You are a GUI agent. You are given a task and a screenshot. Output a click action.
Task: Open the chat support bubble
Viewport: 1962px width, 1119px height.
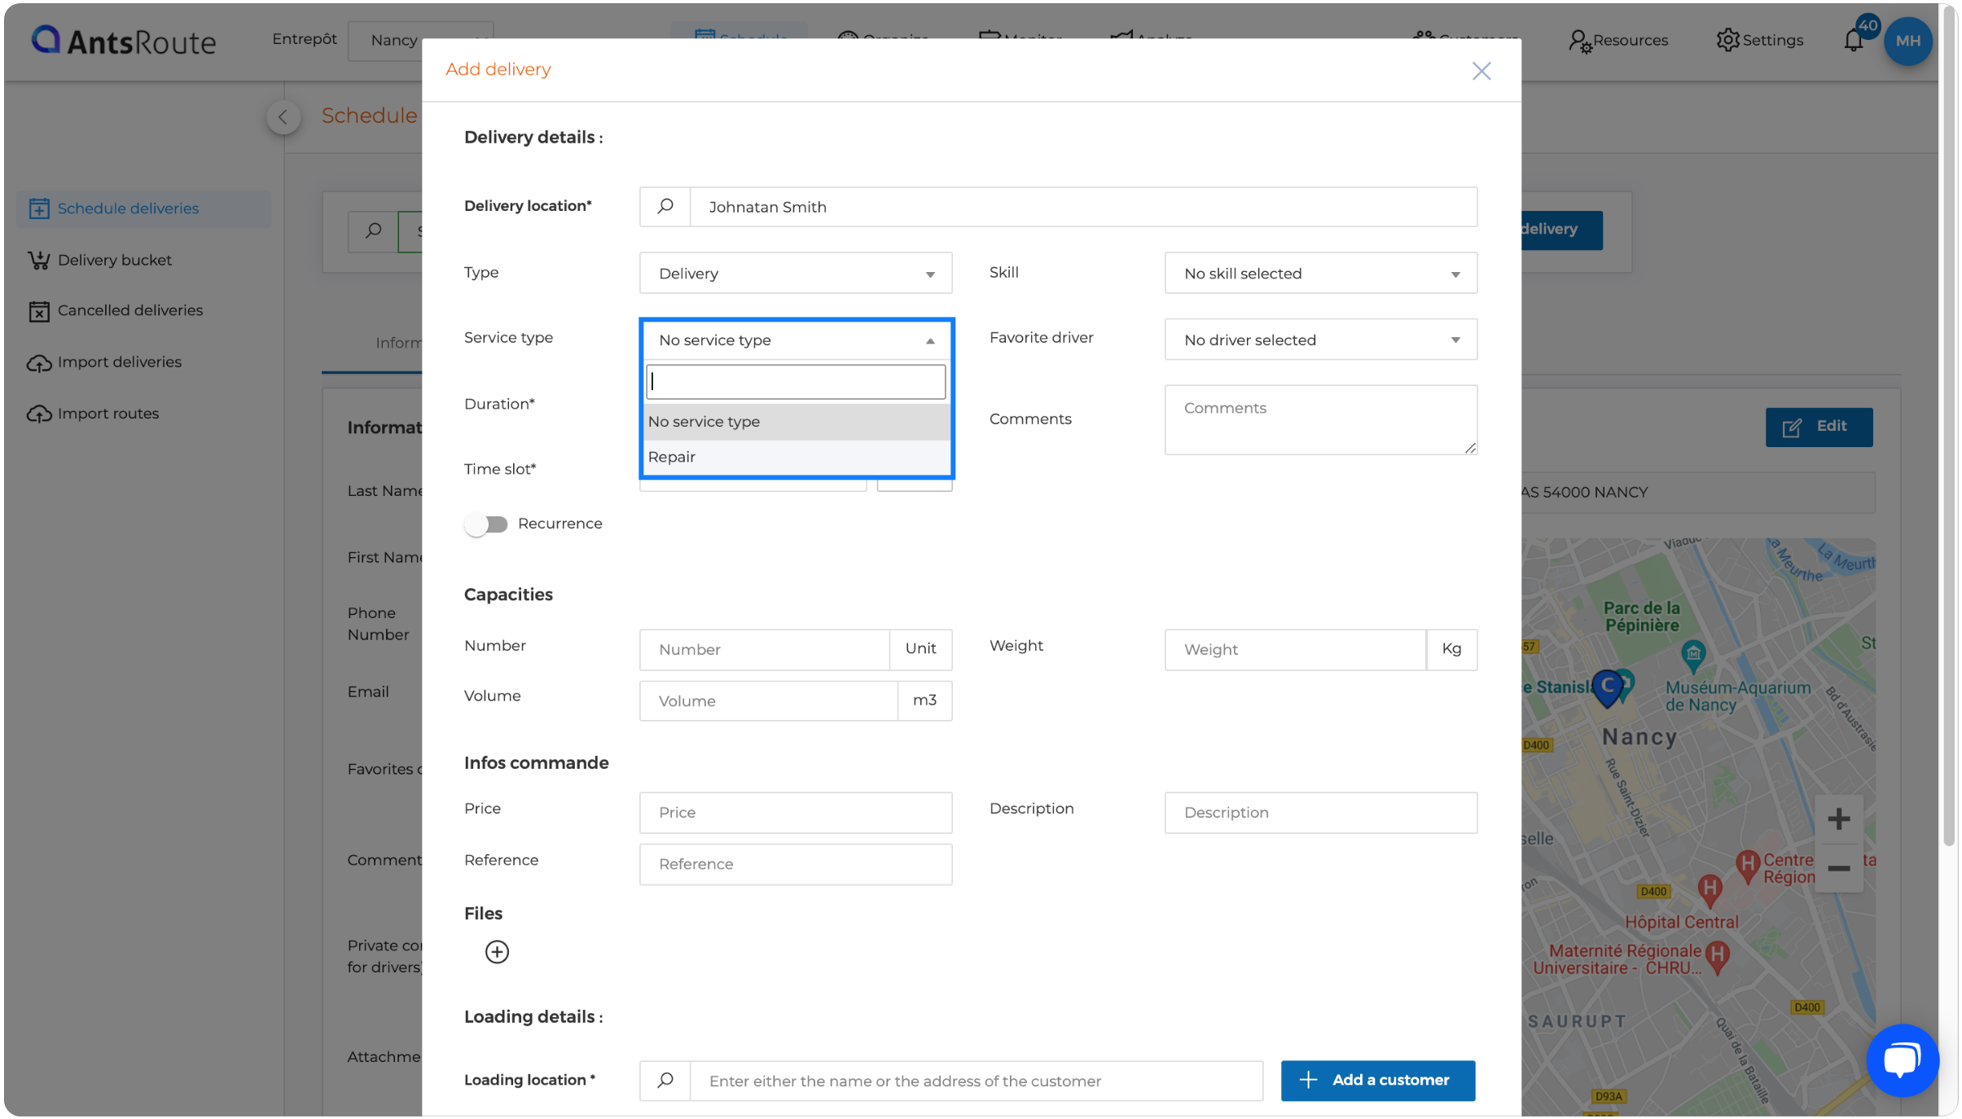click(1903, 1060)
